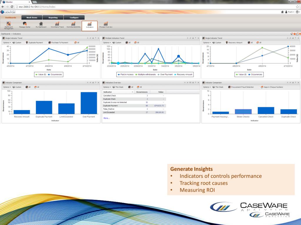
Task: Select the Indicators dashboard icon
Action: point(89,26)
